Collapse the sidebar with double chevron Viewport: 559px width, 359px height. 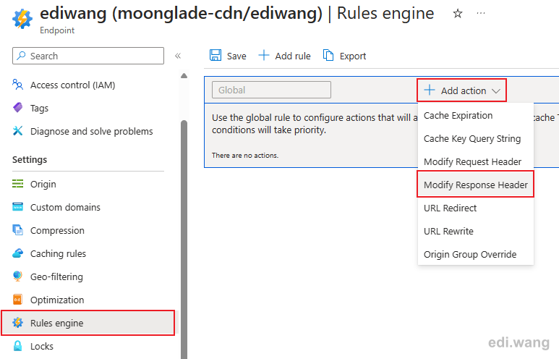tap(178, 56)
